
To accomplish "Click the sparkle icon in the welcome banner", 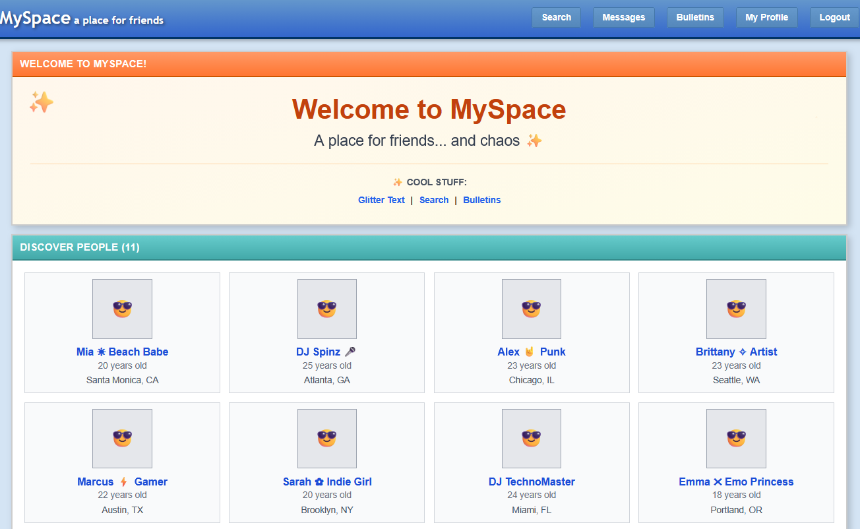I will click(41, 102).
